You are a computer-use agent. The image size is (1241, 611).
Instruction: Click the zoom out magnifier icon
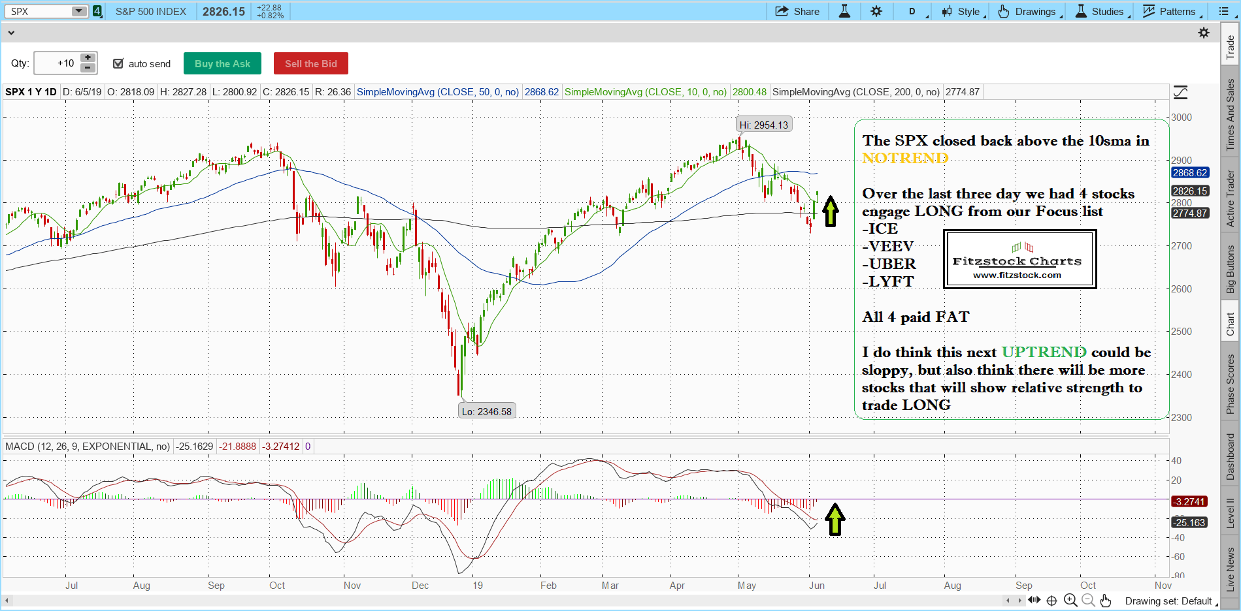coord(1088,601)
